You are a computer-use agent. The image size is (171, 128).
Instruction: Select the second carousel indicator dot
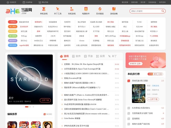[30, 107]
